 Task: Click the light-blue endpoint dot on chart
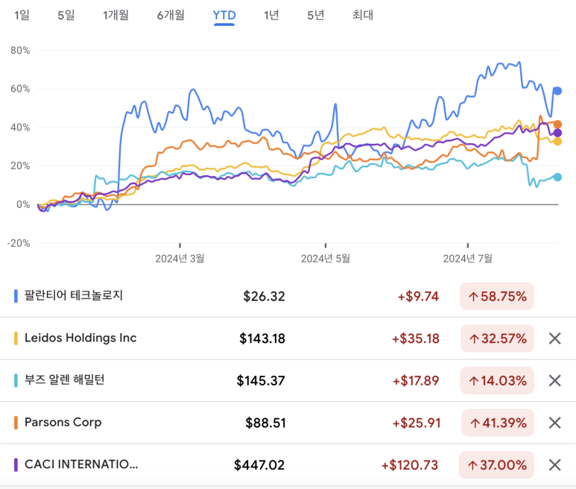click(x=557, y=177)
